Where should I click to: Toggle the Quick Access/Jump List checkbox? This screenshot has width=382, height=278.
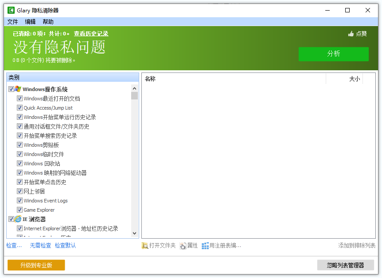pyautogui.click(x=20, y=108)
